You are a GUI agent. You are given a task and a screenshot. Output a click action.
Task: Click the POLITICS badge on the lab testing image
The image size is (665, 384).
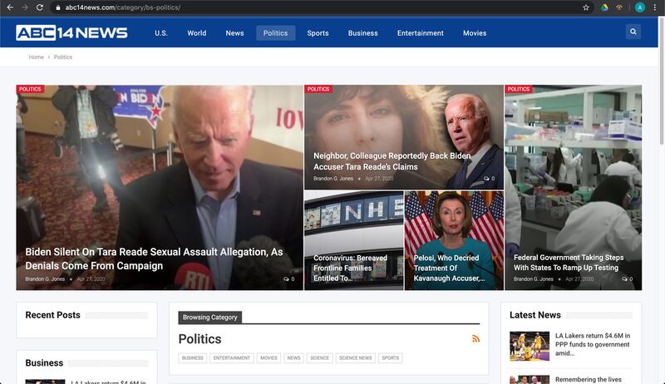[518, 89]
